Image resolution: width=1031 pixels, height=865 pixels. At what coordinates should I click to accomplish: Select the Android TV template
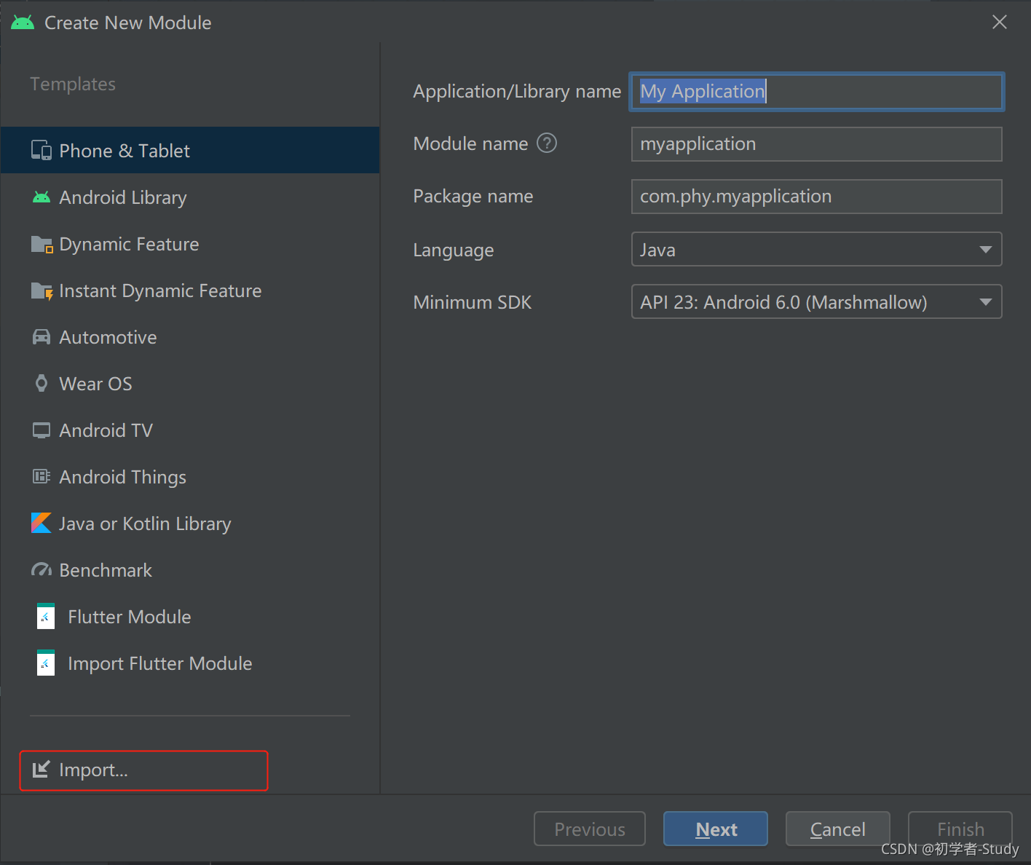pyautogui.click(x=190, y=430)
